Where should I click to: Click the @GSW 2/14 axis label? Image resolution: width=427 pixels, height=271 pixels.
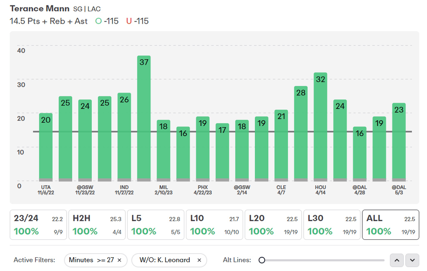(242, 190)
